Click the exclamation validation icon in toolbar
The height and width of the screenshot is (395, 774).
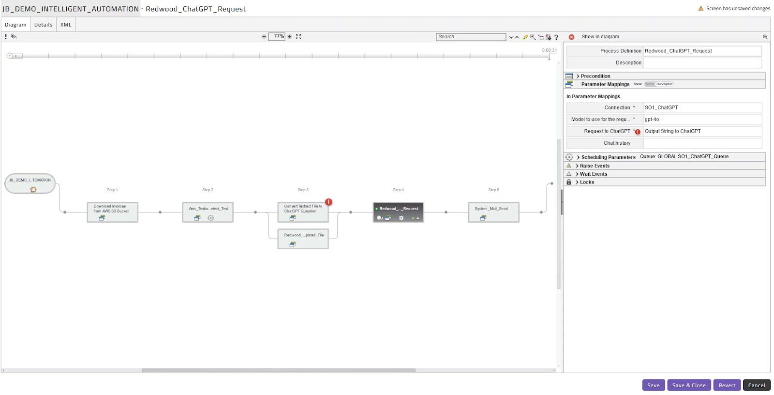tap(6, 36)
